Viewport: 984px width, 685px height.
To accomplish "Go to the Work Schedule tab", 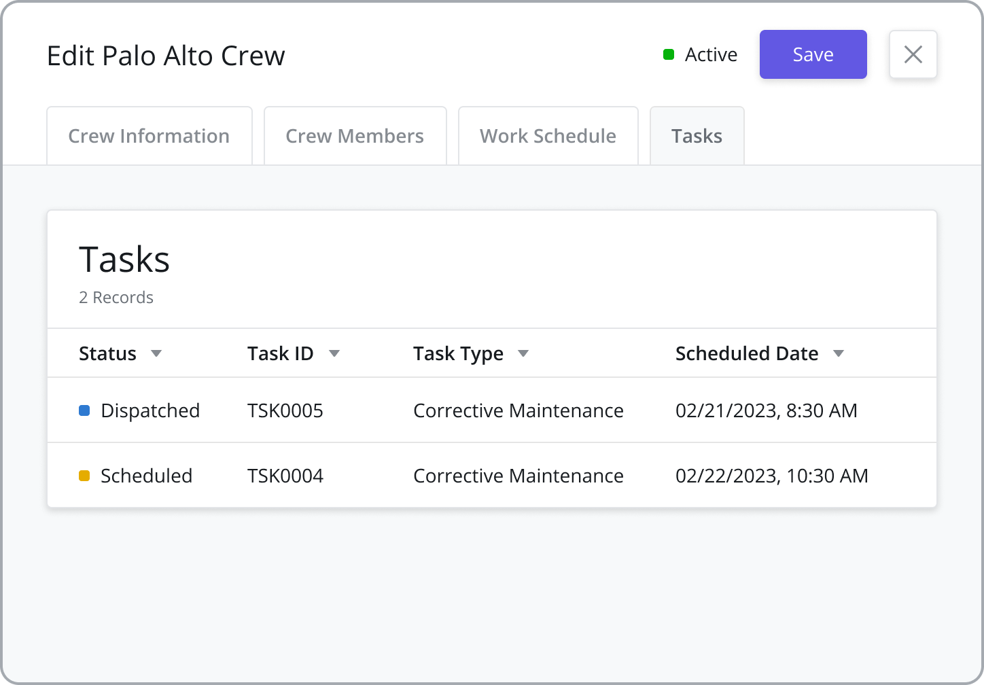I will (x=548, y=136).
